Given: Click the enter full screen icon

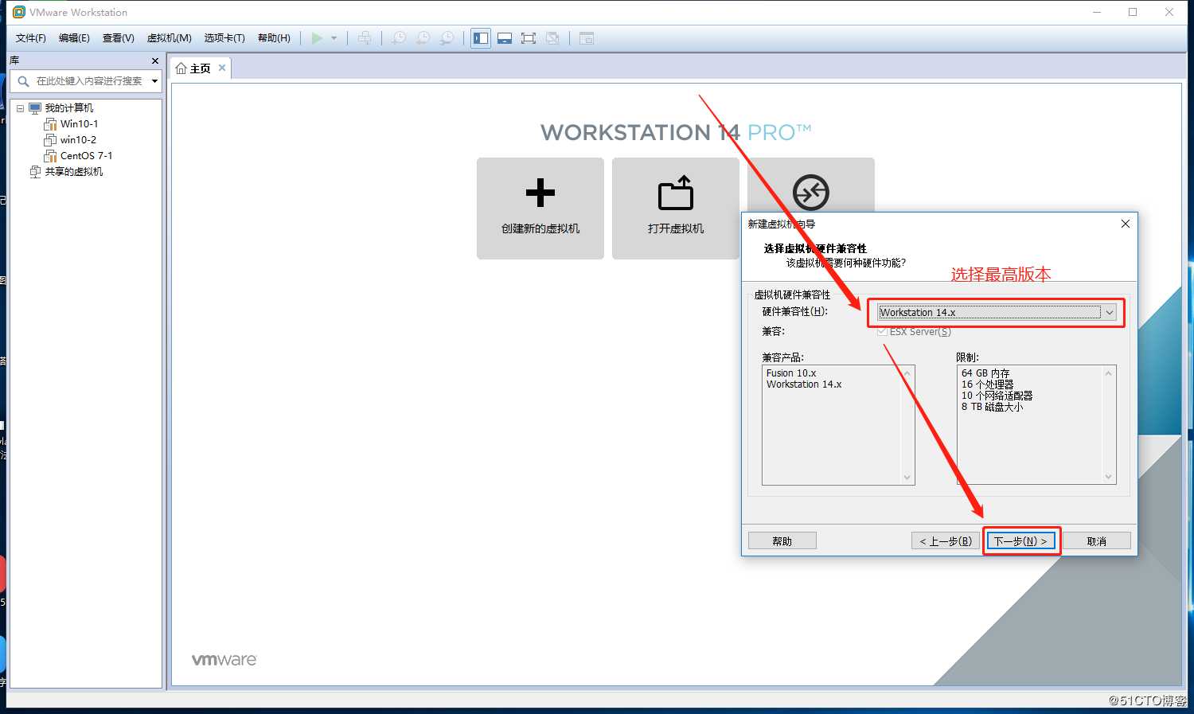Looking at the screenshot, I should [529, 38].
